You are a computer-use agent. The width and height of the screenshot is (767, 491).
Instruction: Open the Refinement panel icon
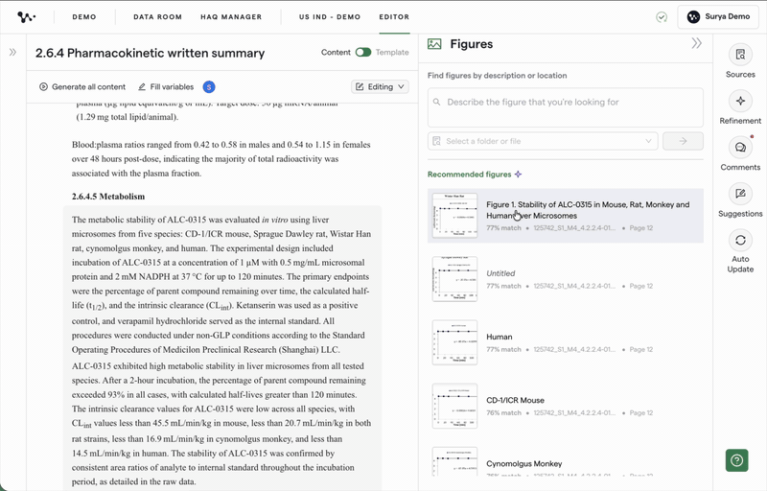(740, 101)
